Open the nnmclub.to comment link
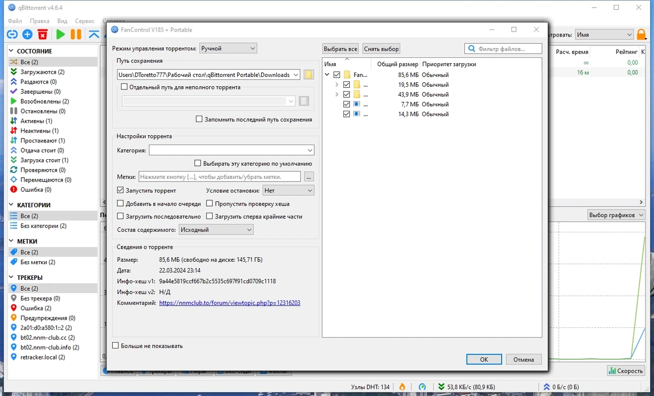The width and height of the screenshot is (654, 396). 229,303
